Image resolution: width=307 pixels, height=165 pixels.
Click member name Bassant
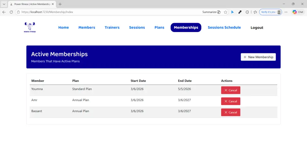tap(37, 111)
